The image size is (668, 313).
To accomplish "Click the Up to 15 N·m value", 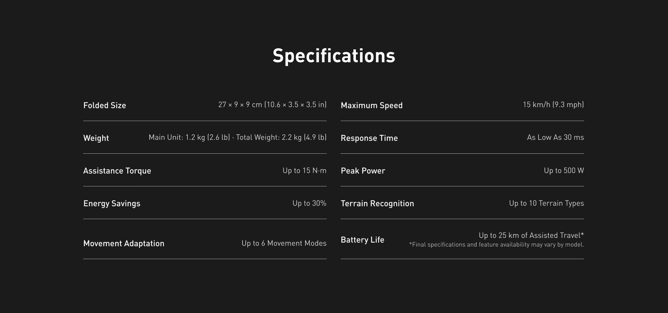I will click(x=304, y=170).
